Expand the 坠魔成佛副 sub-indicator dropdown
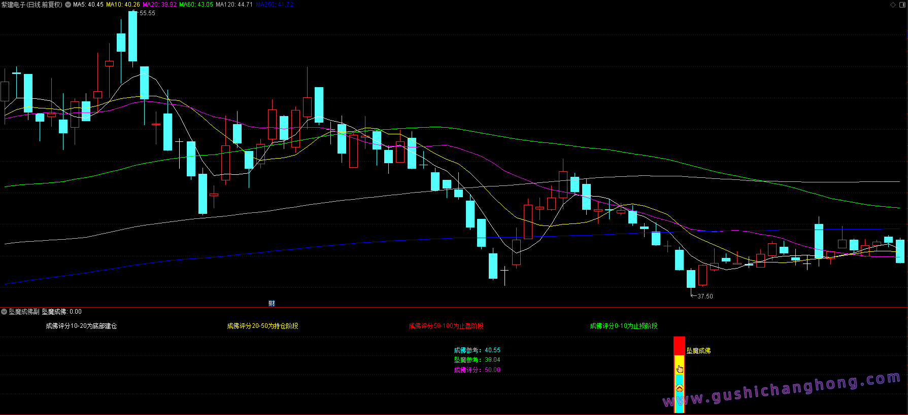The height and width of the screenshot is (415, 908). pos(4,312)
